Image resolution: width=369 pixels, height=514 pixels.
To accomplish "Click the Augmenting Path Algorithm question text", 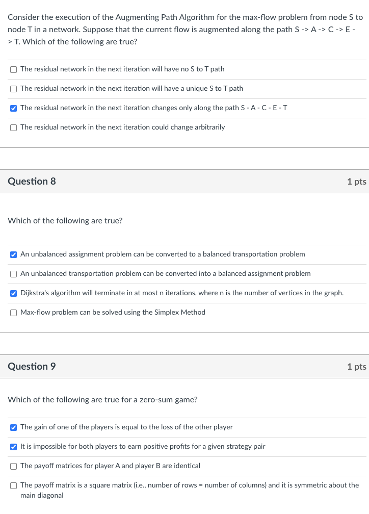I will click(185, 30).
